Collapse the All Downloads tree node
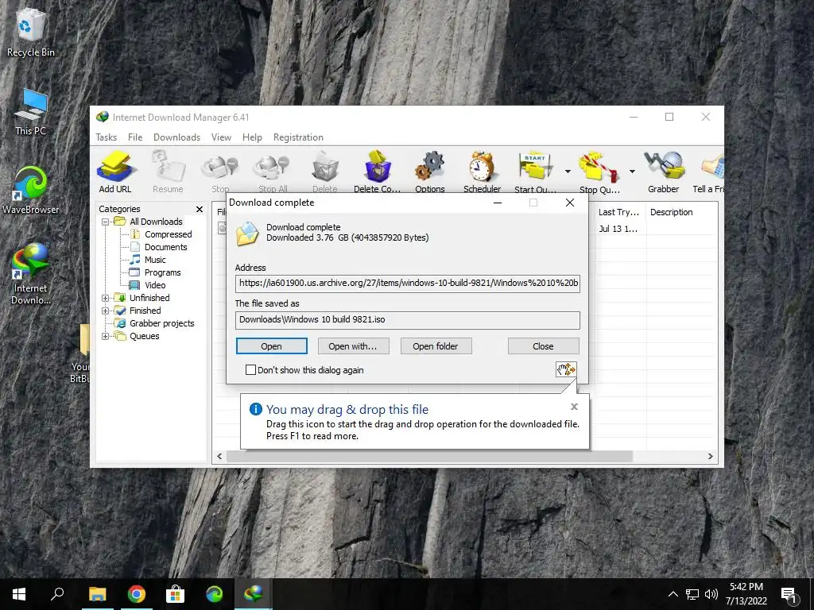This screenshot has height=610, width=814. (106, 222)
